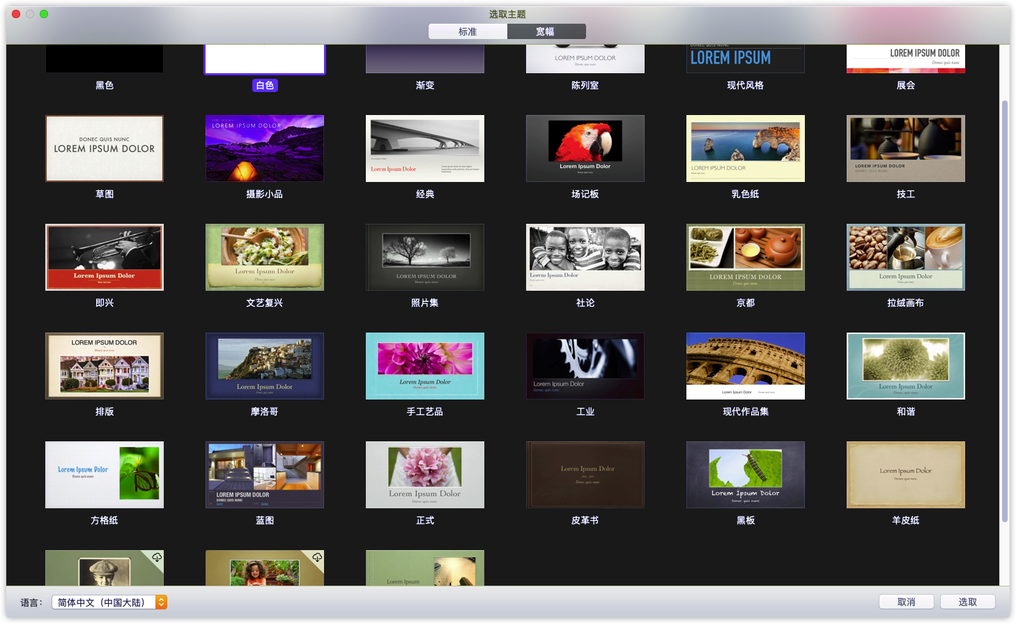This screenshot has height=624, width=1016.
Task: Select the 场记板 red parrot thumbnail
Action: point(585,149)
